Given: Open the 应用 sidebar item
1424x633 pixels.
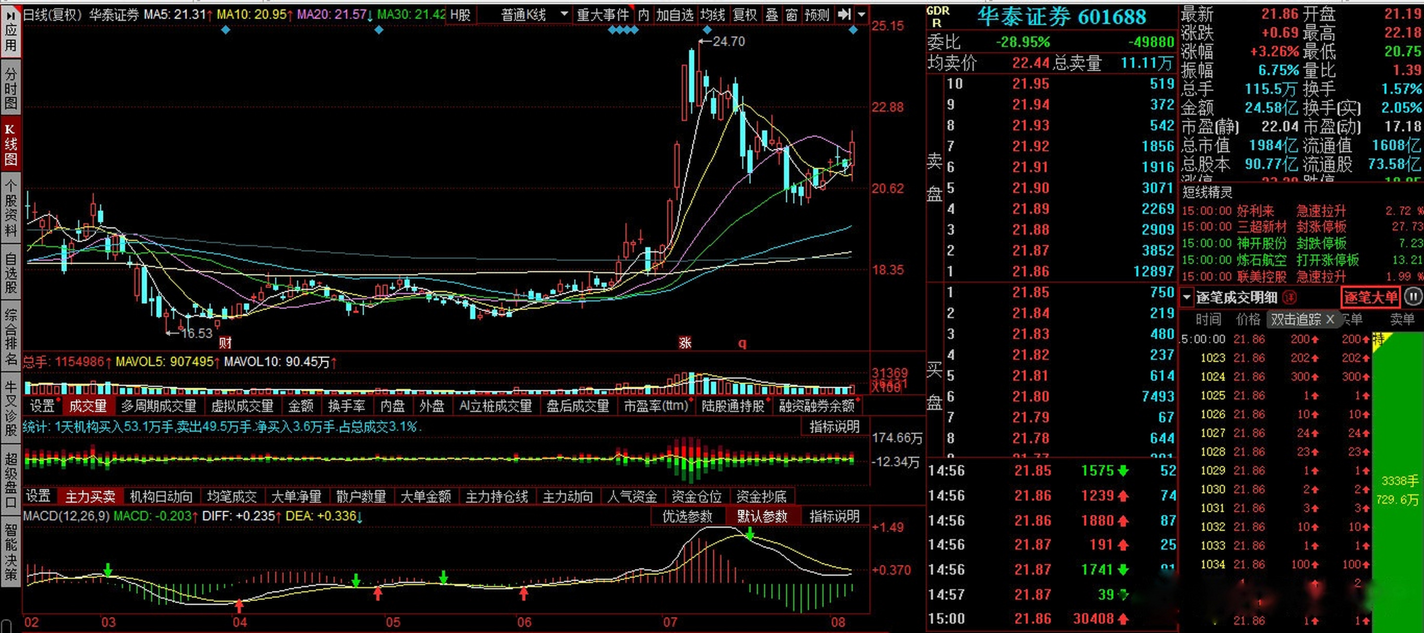Looking at the screenshot, I should (x=10, y=31).
